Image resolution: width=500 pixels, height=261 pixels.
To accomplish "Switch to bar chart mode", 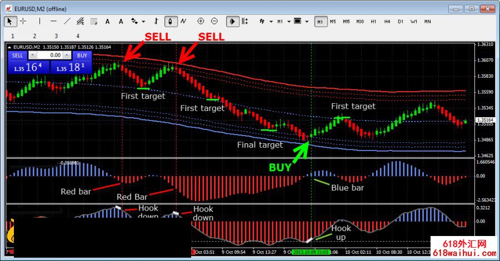I will click(156, 21).
